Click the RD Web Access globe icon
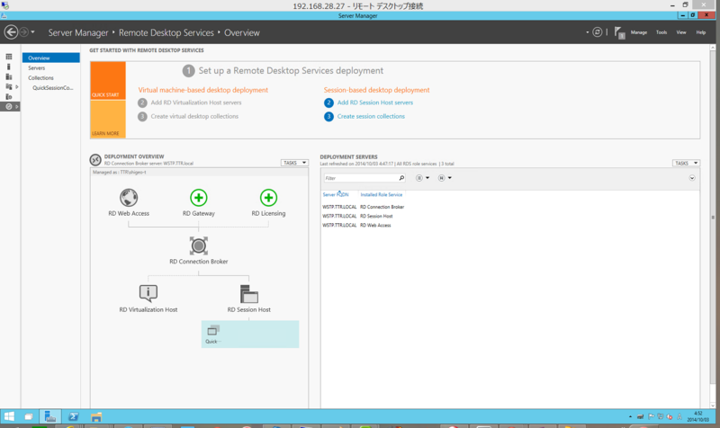720x428 pixels. click(129, 198)
